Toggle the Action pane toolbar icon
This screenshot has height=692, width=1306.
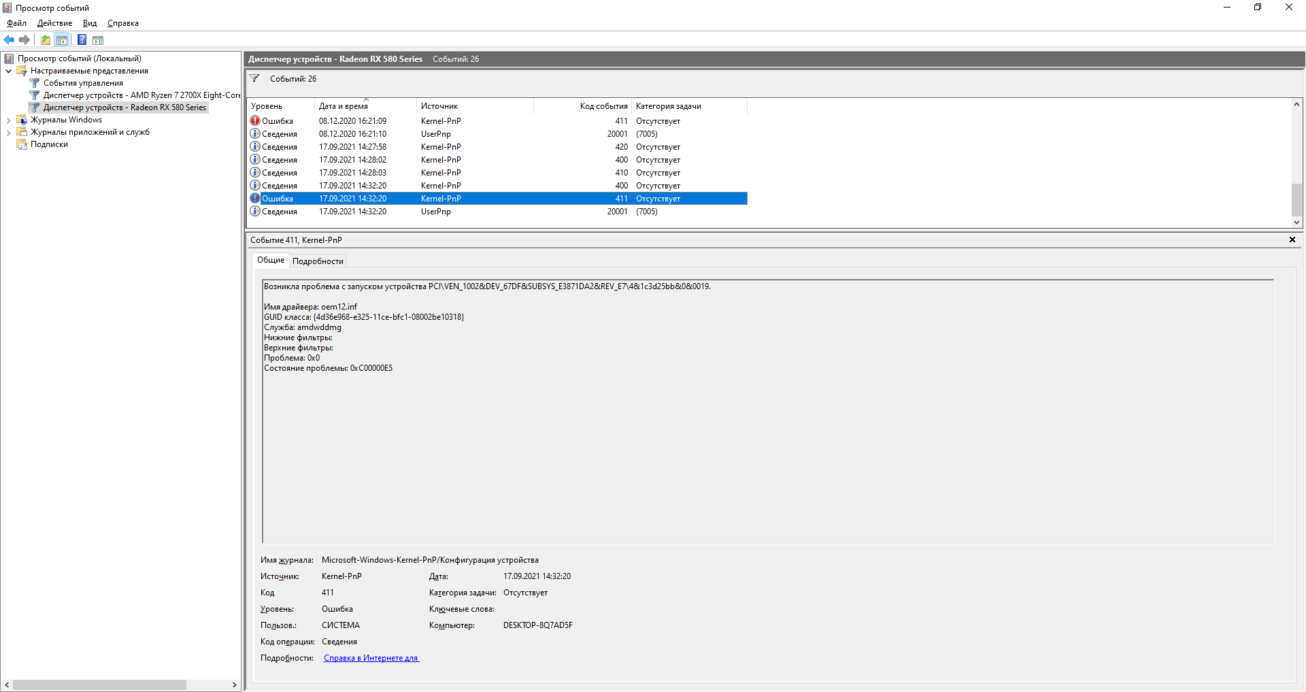point(98,40)
